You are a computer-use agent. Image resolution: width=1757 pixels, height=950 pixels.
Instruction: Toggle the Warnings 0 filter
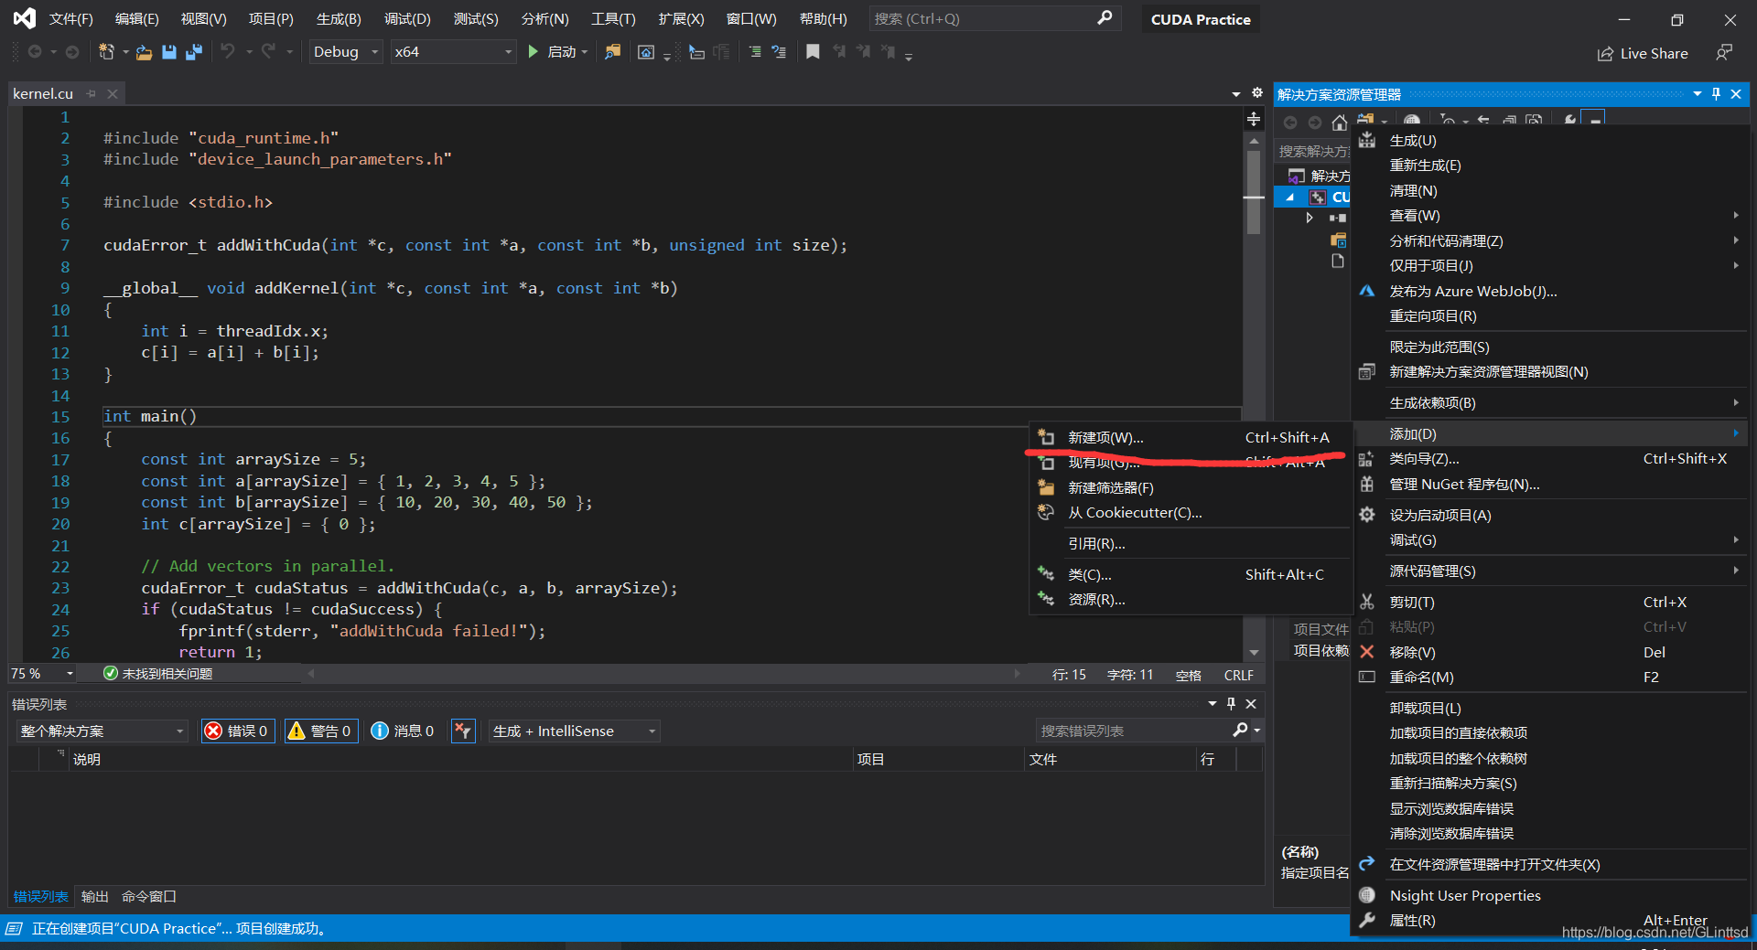[320, 731]
